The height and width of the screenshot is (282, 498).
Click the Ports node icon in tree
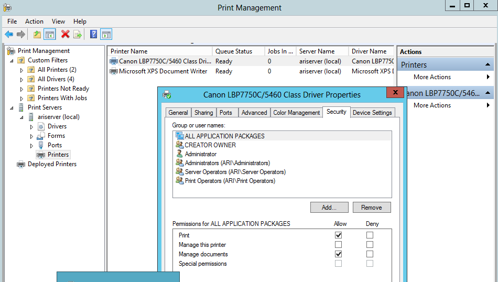(x=41, y=145)
